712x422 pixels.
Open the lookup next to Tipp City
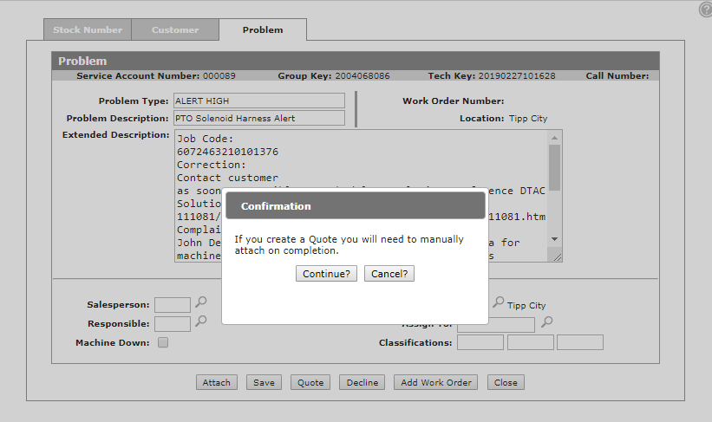click(498, 302)
